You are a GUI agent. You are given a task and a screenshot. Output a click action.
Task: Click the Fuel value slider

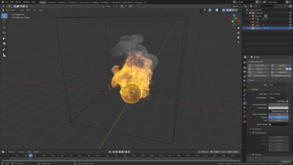pos(278,120)
